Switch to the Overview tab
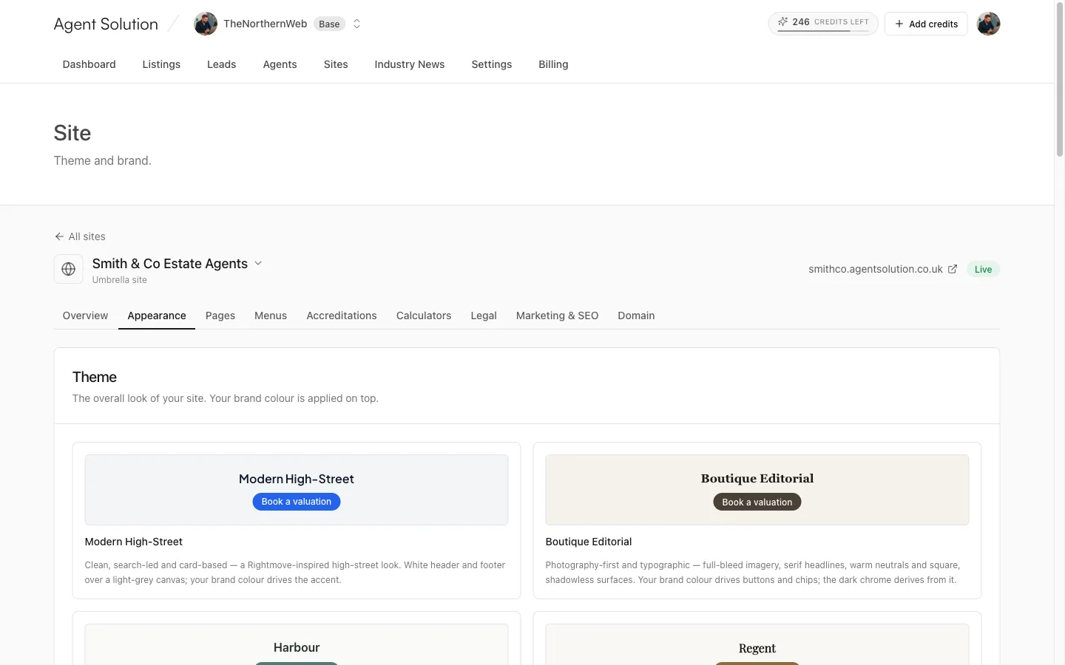This screenshot has height=665, width=1065. click(85, 316)
